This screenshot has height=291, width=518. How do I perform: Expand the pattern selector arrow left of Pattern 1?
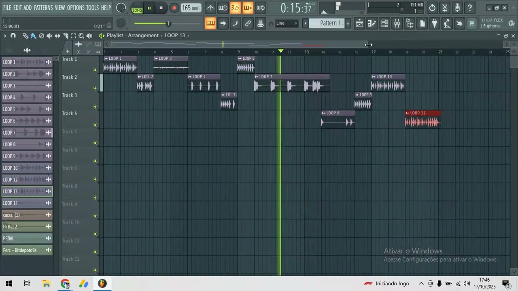(x=306, y=23)
